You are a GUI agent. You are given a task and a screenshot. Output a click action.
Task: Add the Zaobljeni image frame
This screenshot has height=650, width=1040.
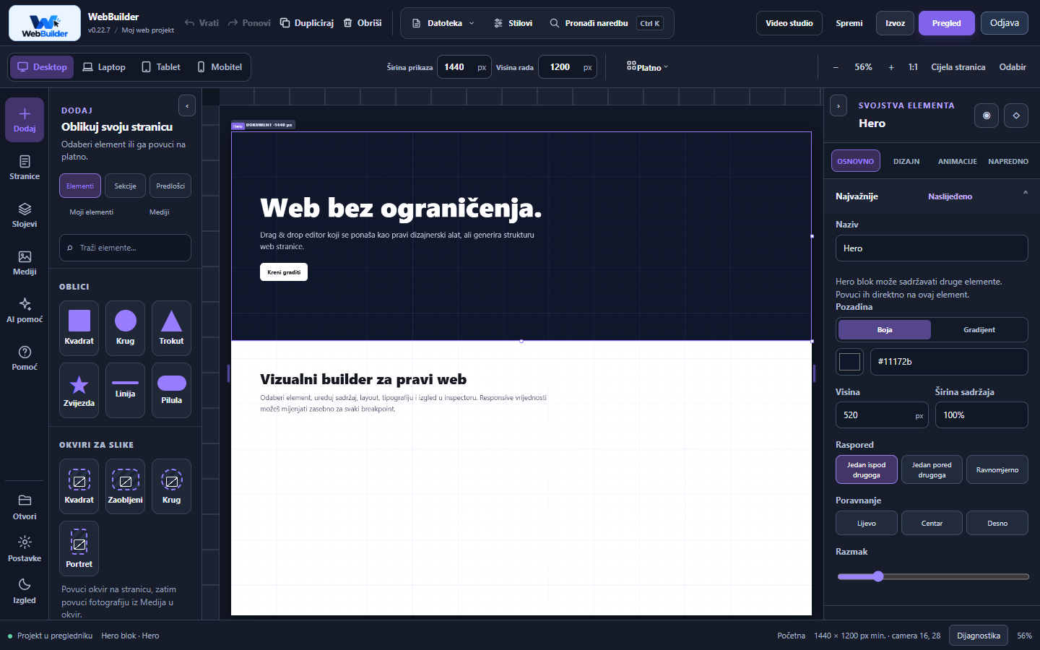(x=125, y=486)
